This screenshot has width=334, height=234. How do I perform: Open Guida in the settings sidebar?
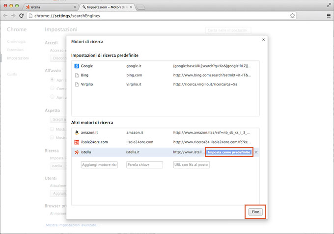pyautogui.click(x=12, y=74)
